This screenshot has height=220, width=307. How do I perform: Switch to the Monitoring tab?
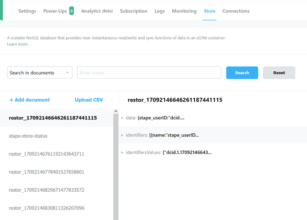click(184, 11)
